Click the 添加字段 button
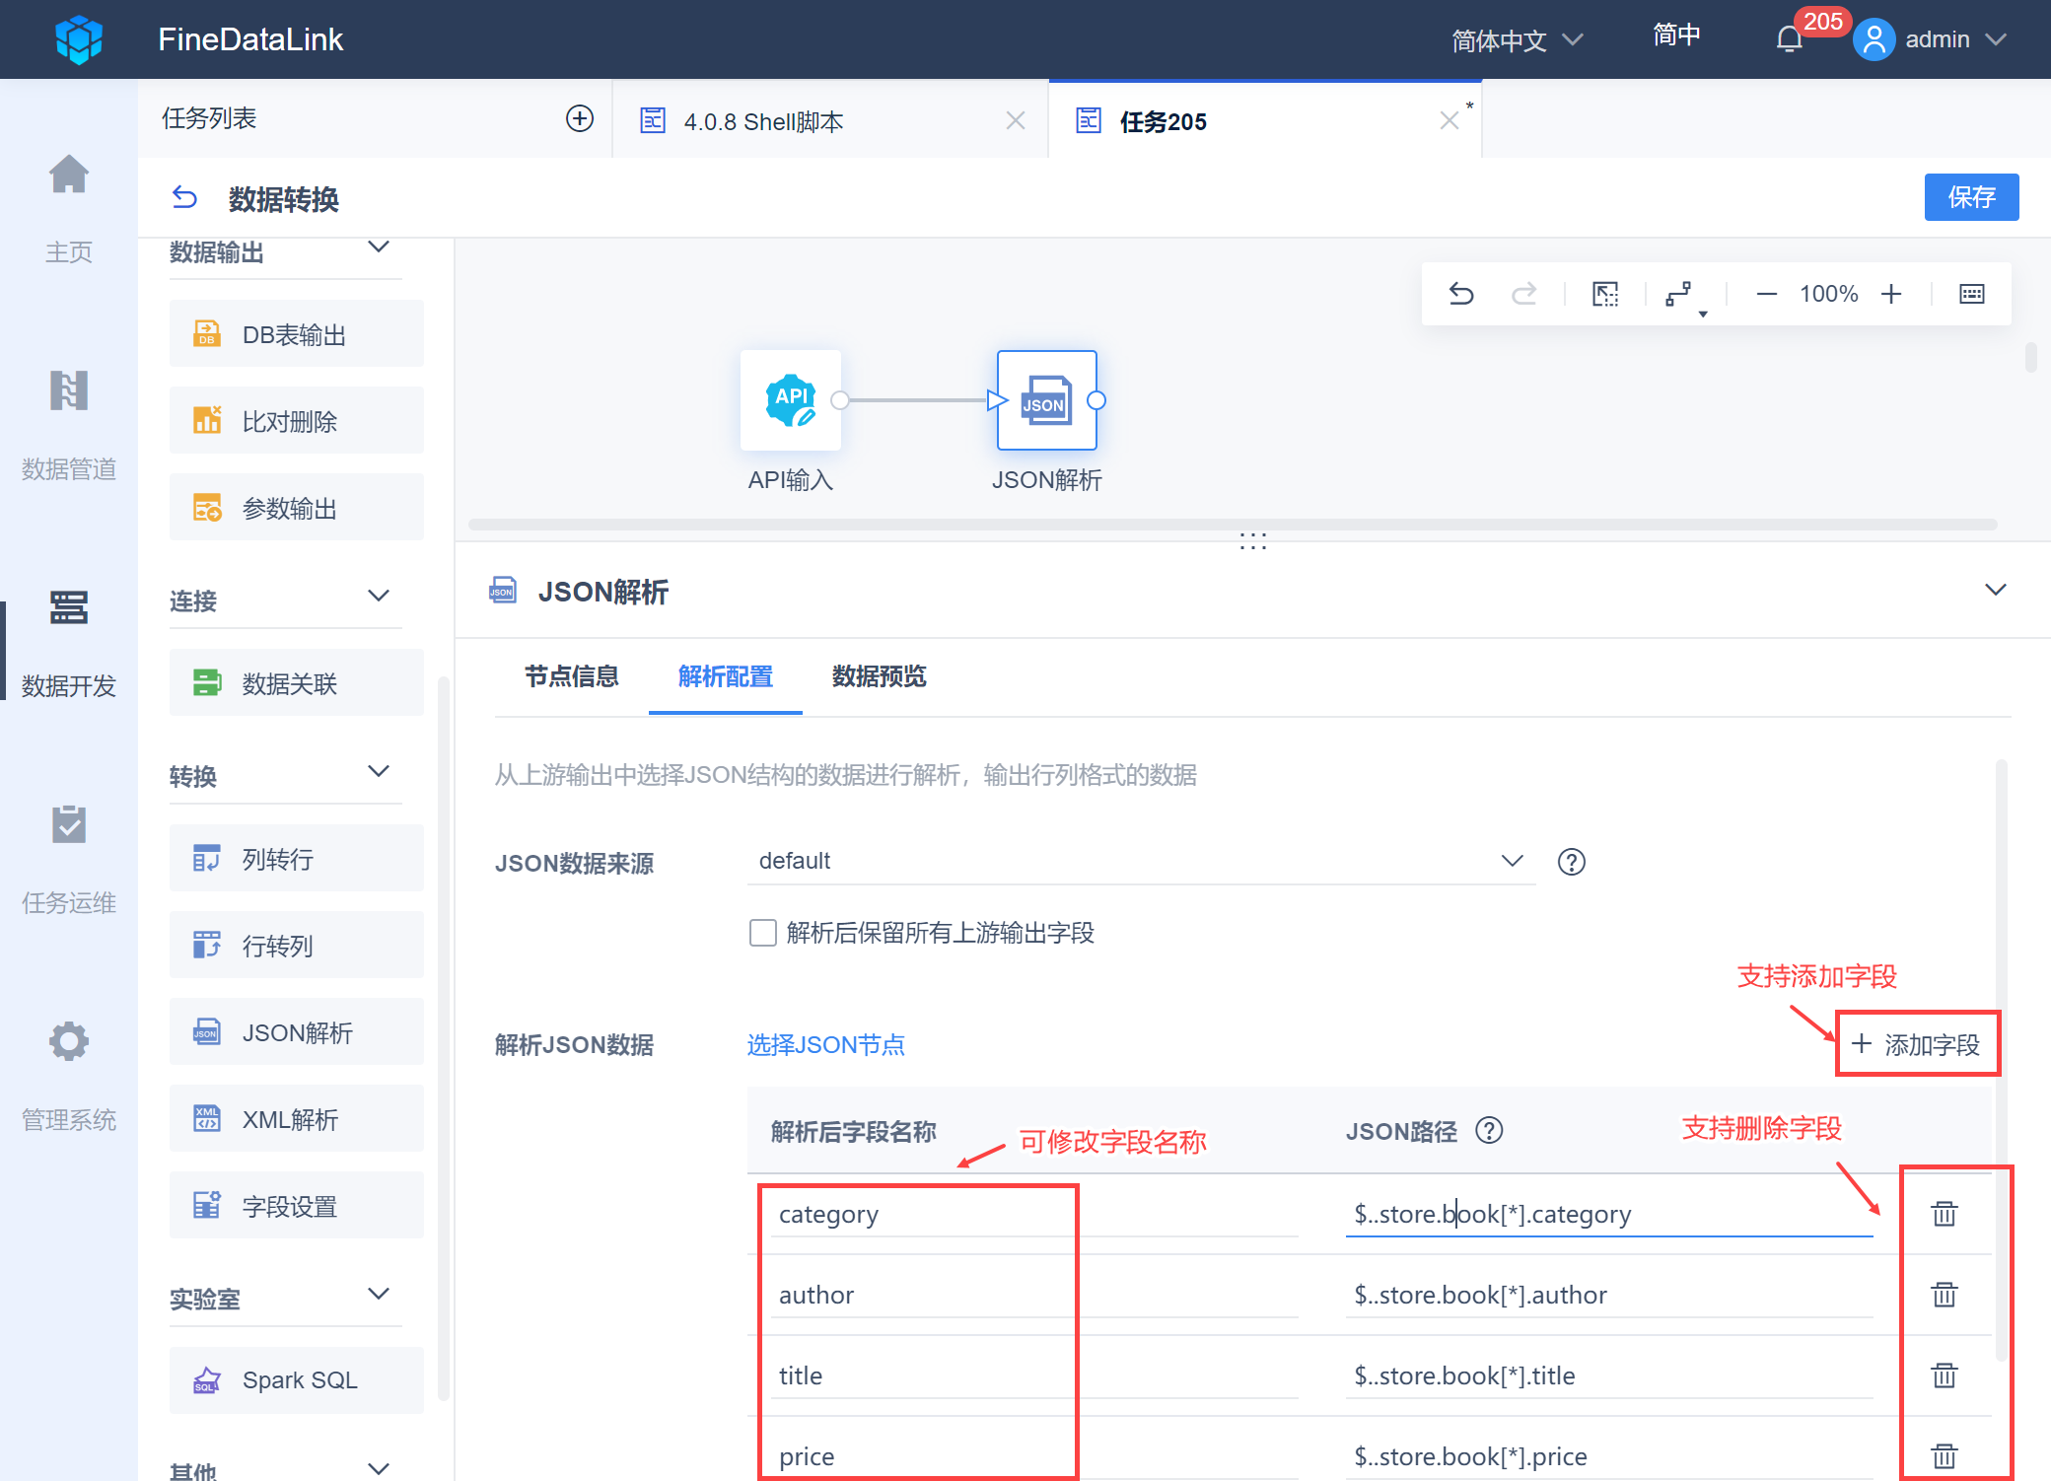 pos(1917,1044)
